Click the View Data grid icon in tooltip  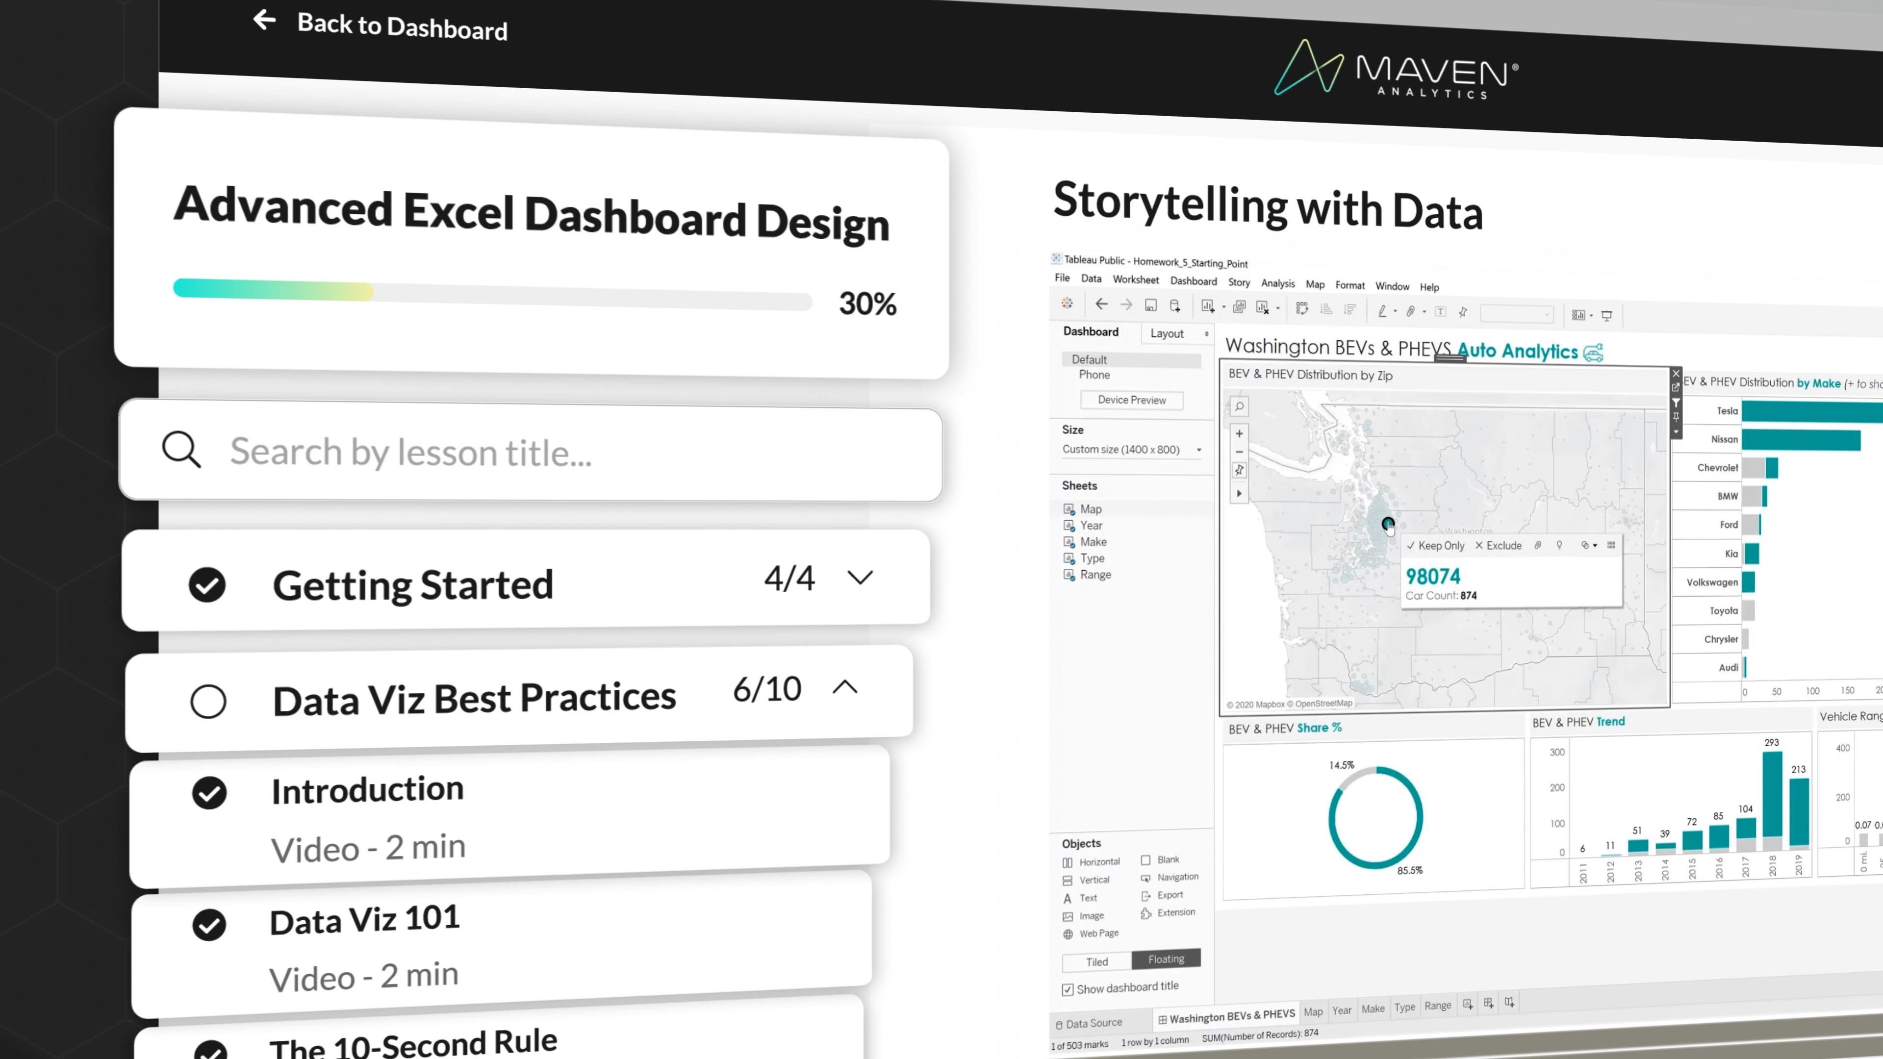(1611, 545)
